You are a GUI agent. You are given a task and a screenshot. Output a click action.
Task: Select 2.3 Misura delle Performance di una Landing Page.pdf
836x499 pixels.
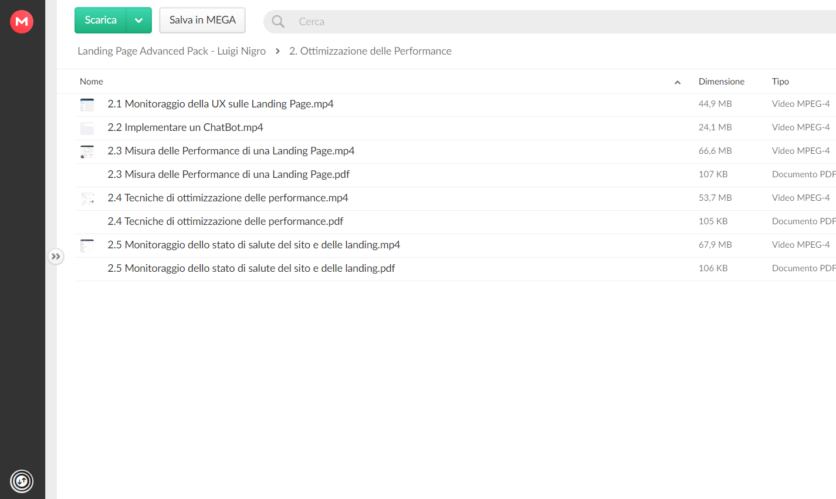[229, 174]
